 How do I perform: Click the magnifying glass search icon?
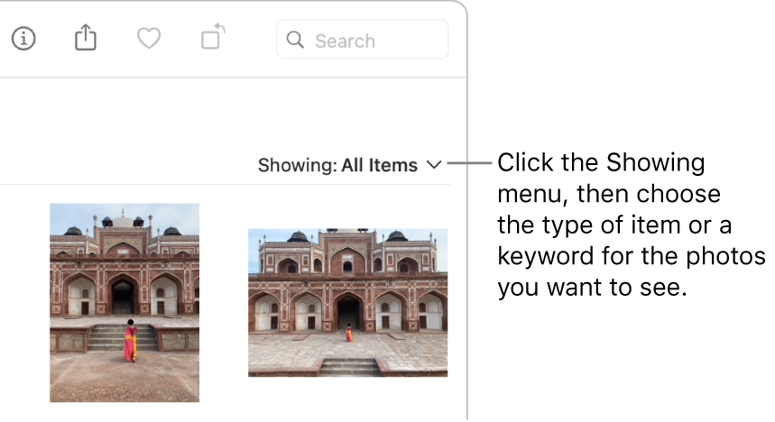click(295, 40)
